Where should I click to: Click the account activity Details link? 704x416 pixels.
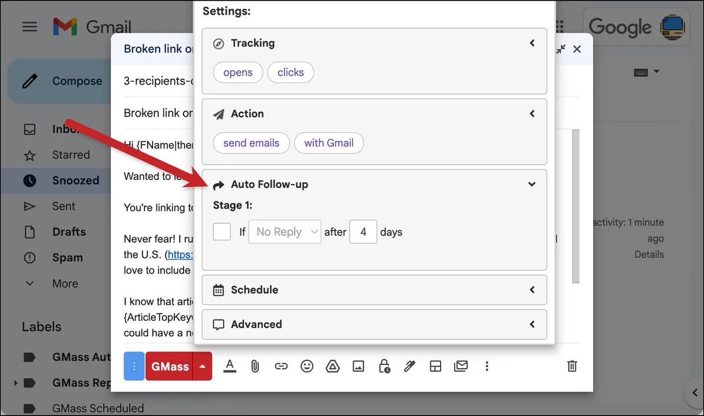[x=649, y=254]
